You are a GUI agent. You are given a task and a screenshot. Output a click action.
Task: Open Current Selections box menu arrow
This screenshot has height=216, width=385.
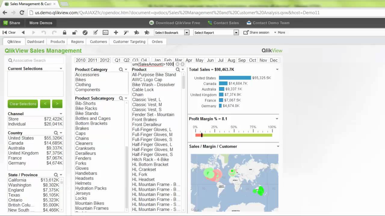tap(61, 69)
